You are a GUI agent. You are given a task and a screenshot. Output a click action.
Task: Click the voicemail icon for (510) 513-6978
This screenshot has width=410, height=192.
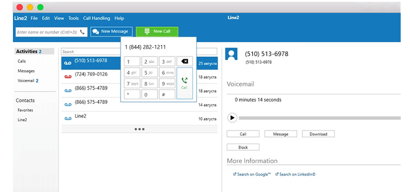(x=68, y=63)
